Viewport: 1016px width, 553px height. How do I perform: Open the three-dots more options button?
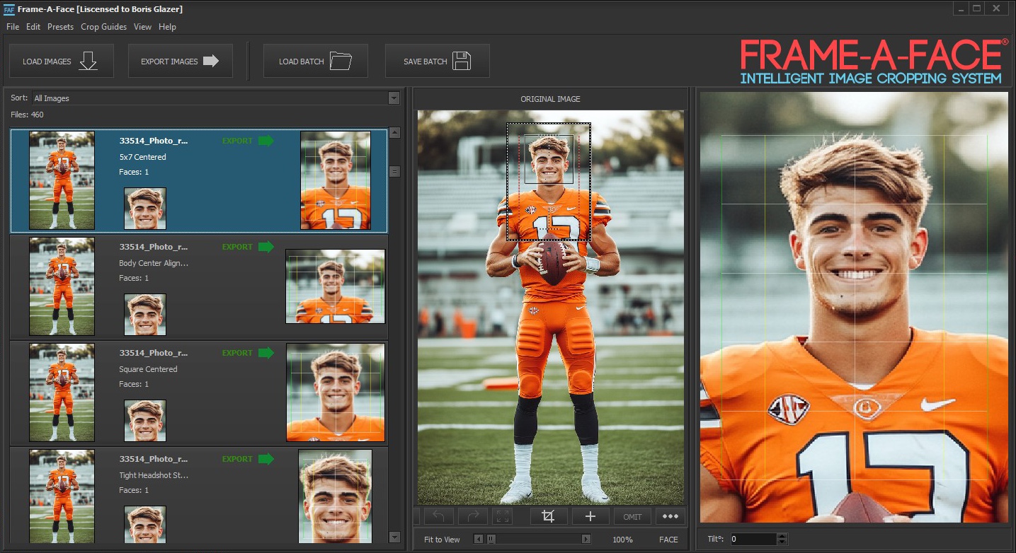670,516
